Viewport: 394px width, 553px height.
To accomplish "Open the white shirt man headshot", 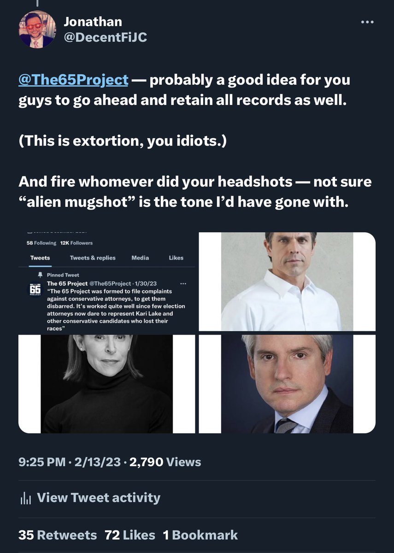I will [x=287, y=282].
